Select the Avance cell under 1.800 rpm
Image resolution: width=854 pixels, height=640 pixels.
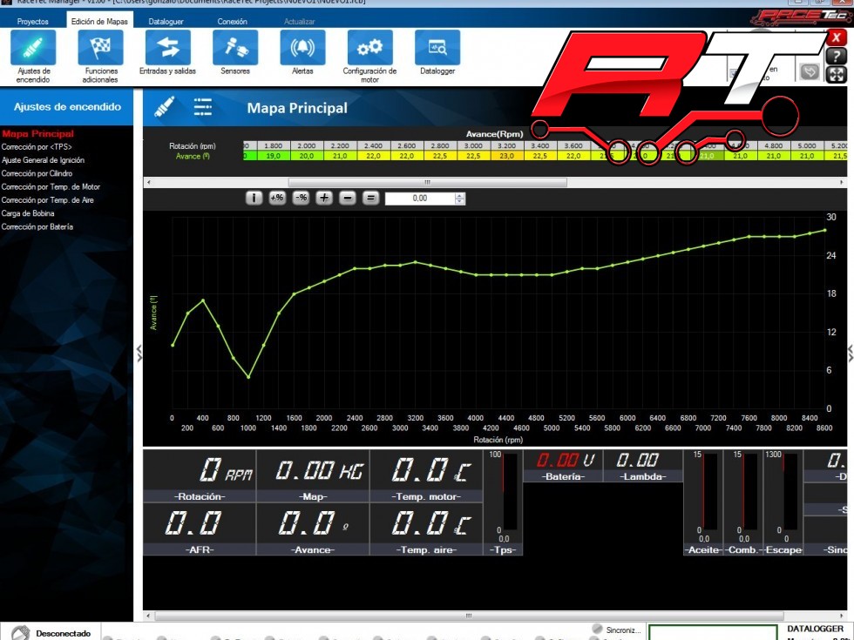point(274,156)
